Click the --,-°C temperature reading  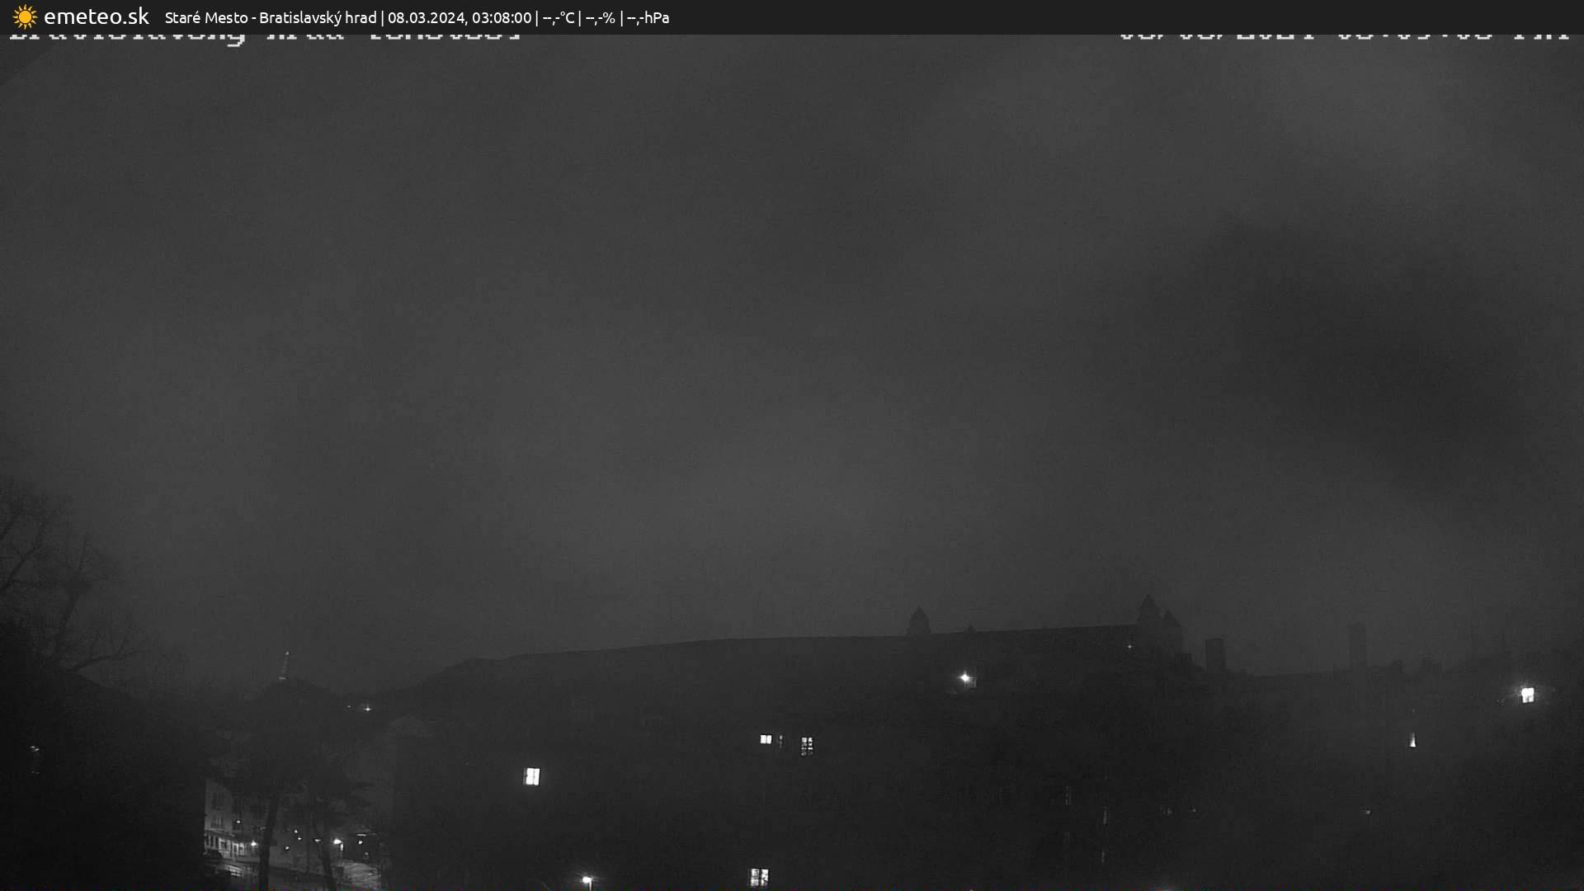pos(559,17)
